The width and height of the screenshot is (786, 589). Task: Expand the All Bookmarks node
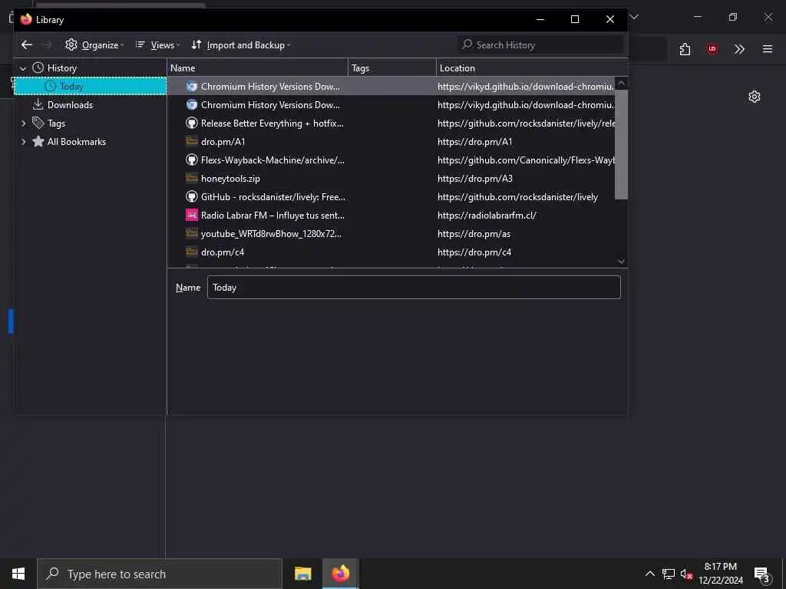23,142
